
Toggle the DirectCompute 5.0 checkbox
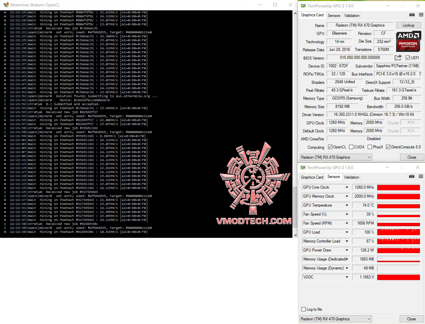(388, 147)
